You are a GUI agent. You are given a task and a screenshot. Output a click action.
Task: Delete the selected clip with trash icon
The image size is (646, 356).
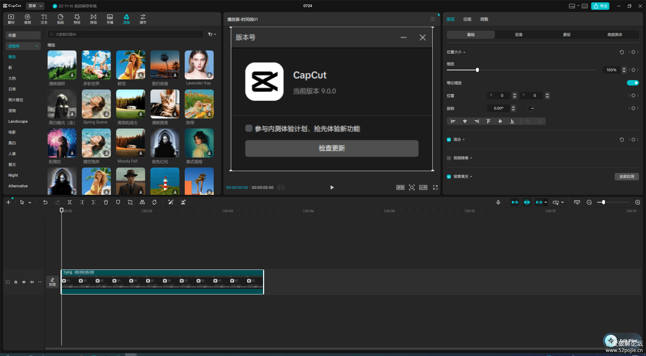(x=106, y=202)
